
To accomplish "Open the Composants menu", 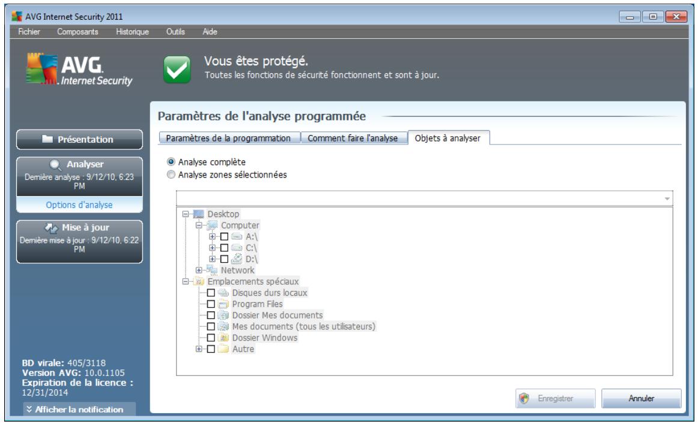I will [77, 32].
